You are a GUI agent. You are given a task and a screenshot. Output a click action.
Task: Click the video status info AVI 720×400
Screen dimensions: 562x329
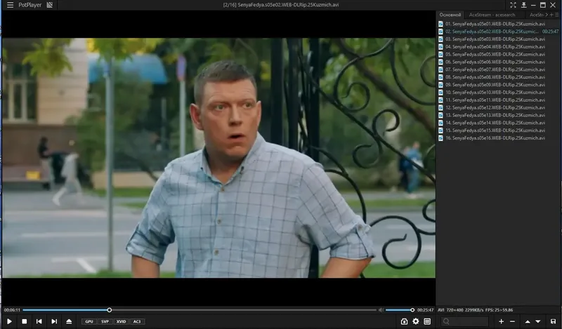coord(476,310)
